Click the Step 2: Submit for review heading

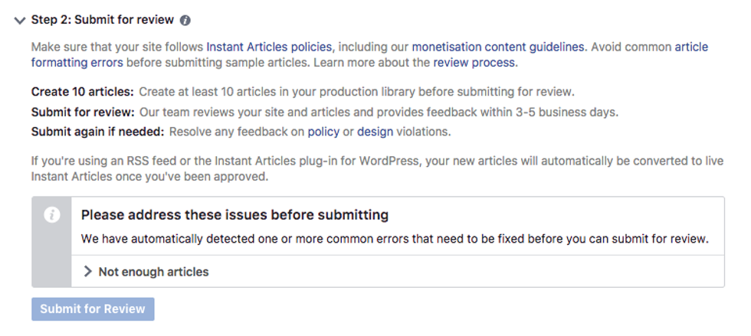click(103, 20)
